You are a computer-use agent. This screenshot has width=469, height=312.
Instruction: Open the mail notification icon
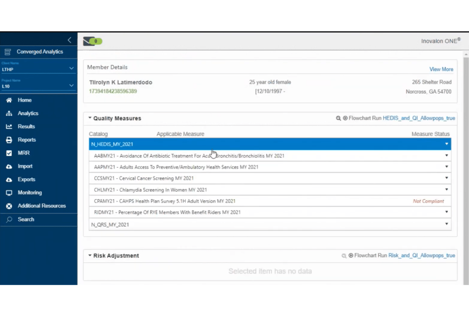point(93,41)
